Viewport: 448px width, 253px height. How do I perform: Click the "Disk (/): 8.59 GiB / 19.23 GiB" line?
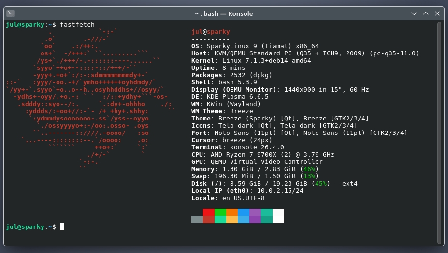coord(275,184)
